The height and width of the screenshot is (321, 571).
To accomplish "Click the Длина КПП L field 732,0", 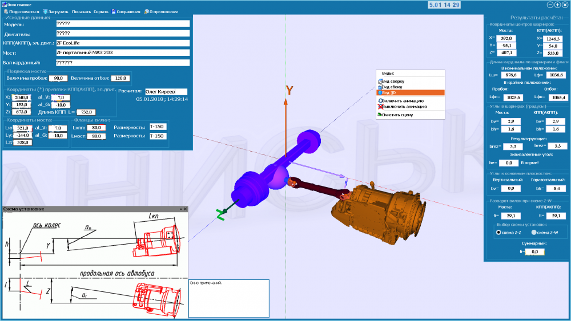I will pyautogui.click(x=86, y=112).
